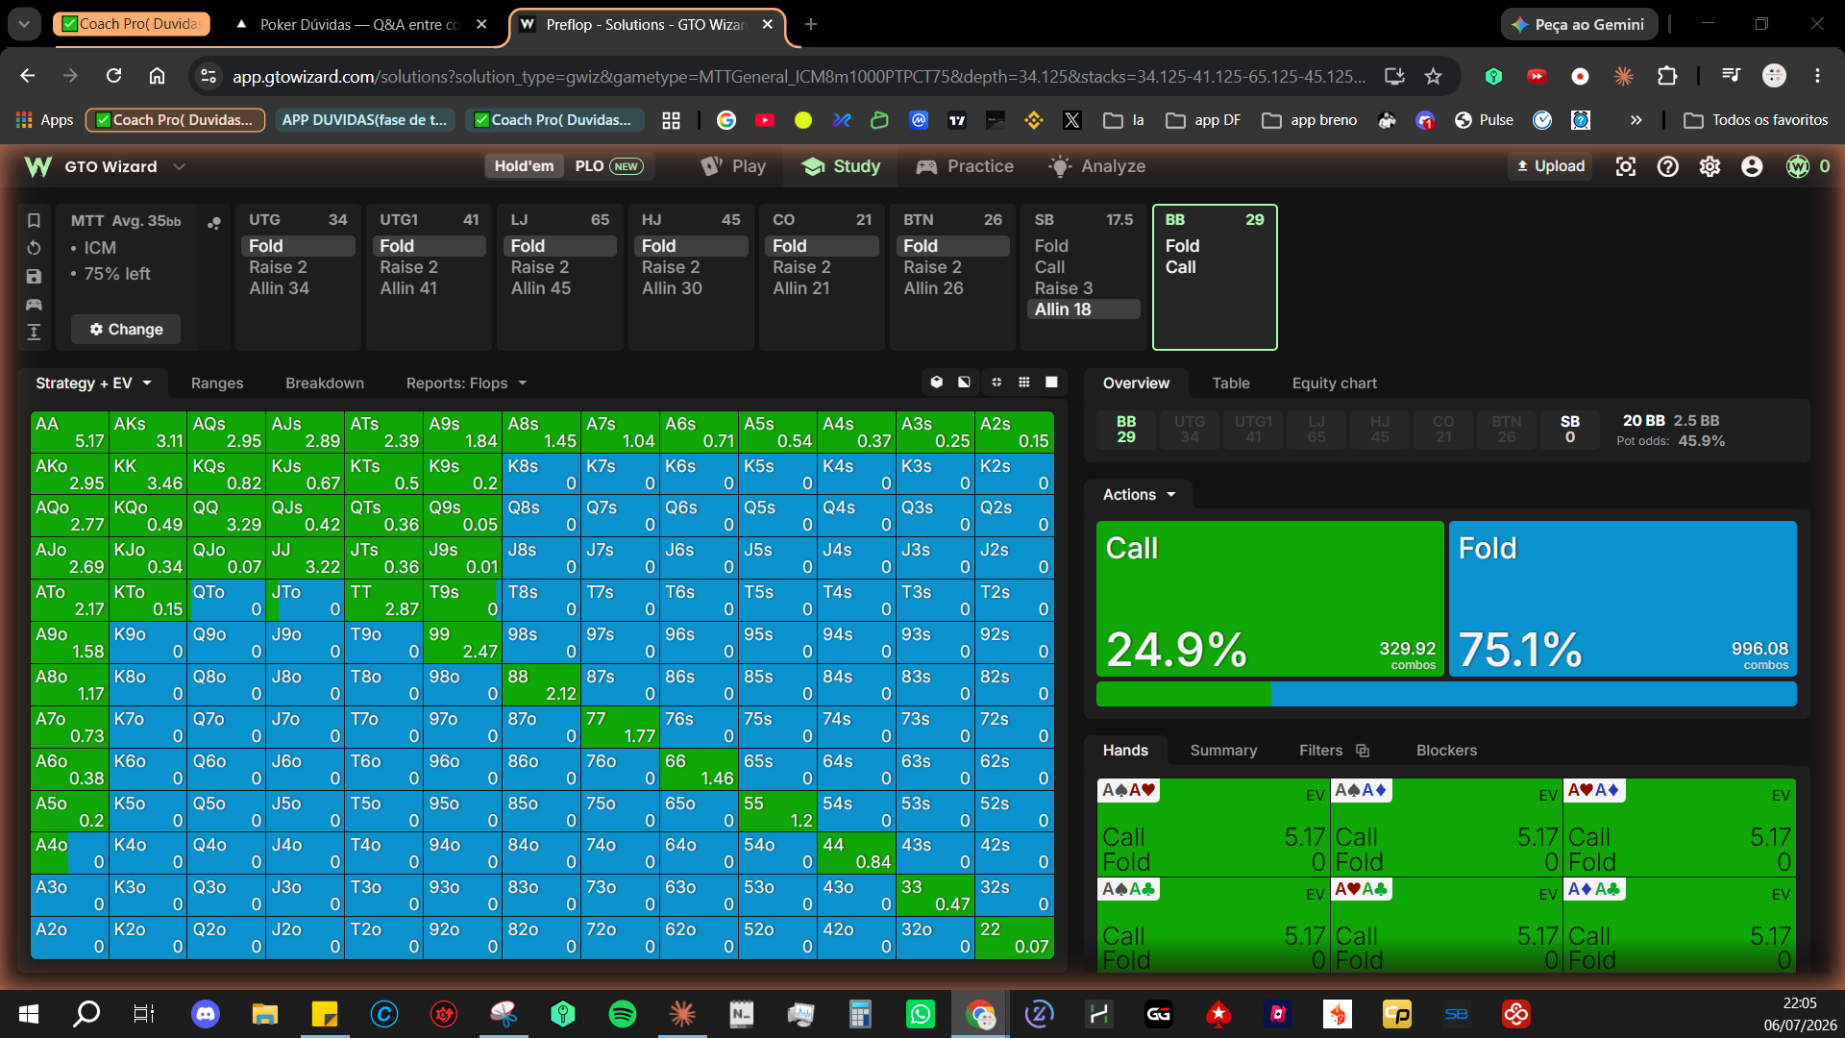Open Spotify from the taskbar
This screenshot has height=1038, width=1845.
point(623,1014)
